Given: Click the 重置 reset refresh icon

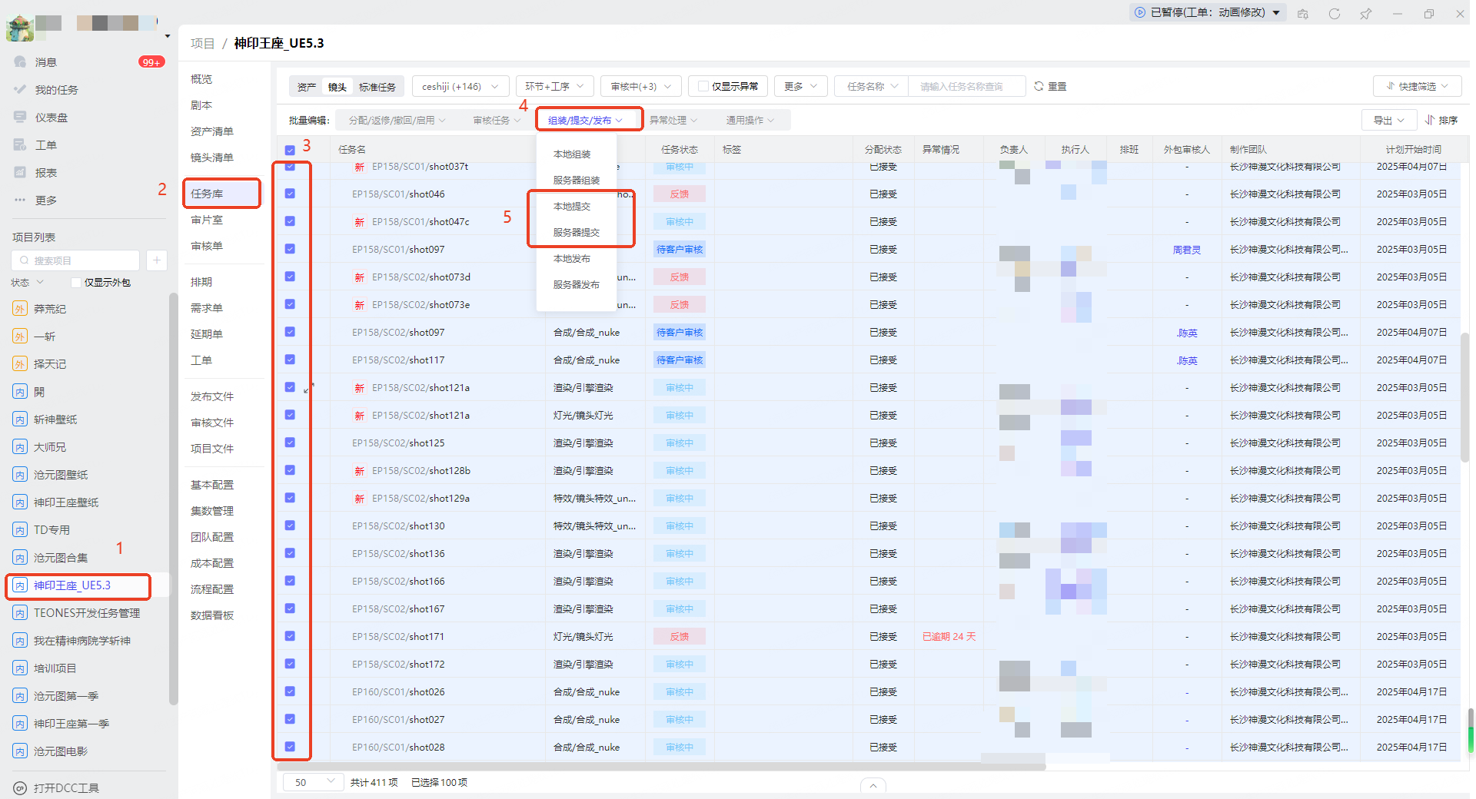Looking at the screenshot, I should coord(1039,87).
